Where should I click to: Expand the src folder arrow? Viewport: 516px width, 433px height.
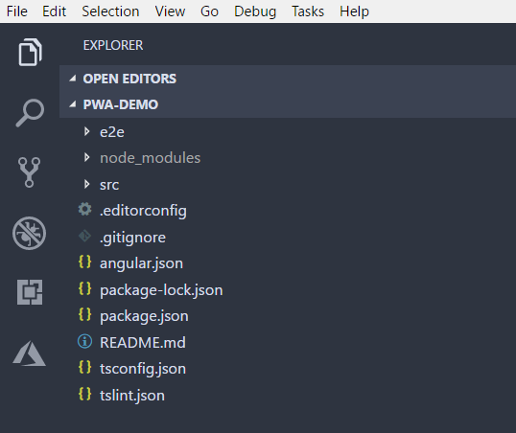[x=87, y=184]
